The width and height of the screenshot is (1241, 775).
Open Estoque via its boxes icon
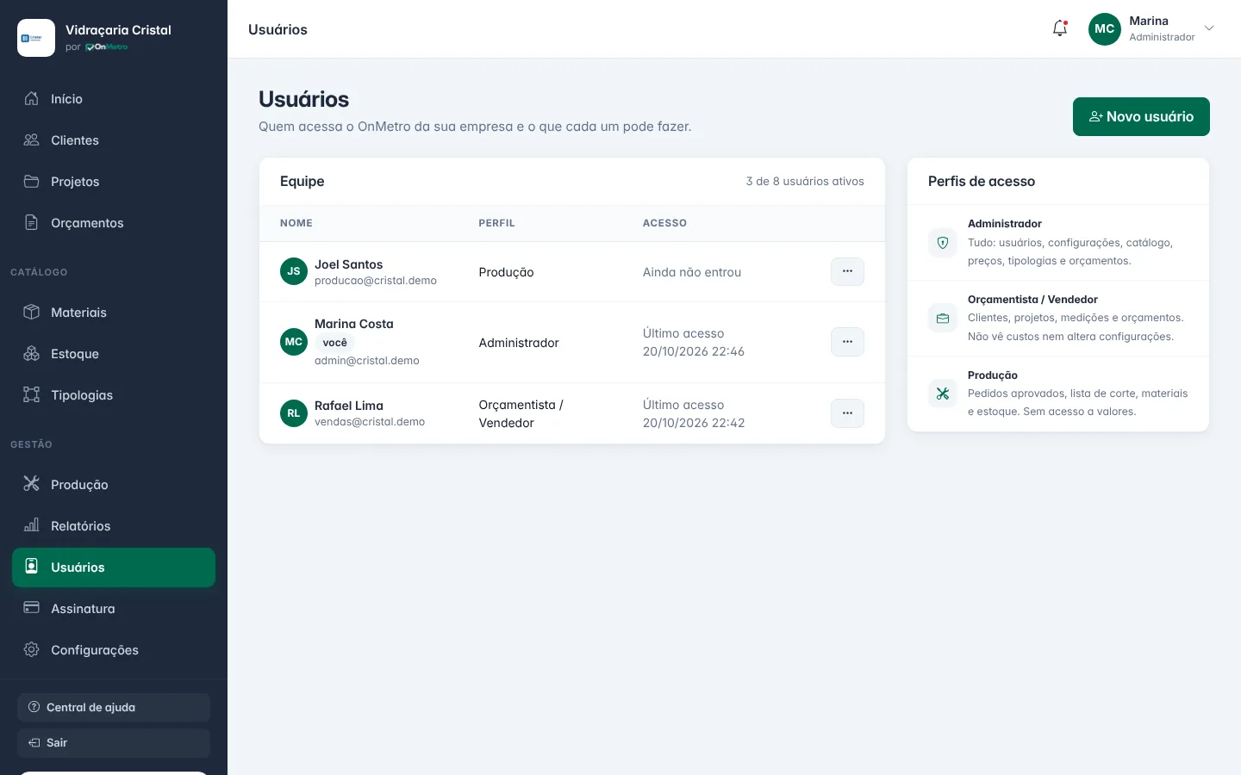[32, 353]
